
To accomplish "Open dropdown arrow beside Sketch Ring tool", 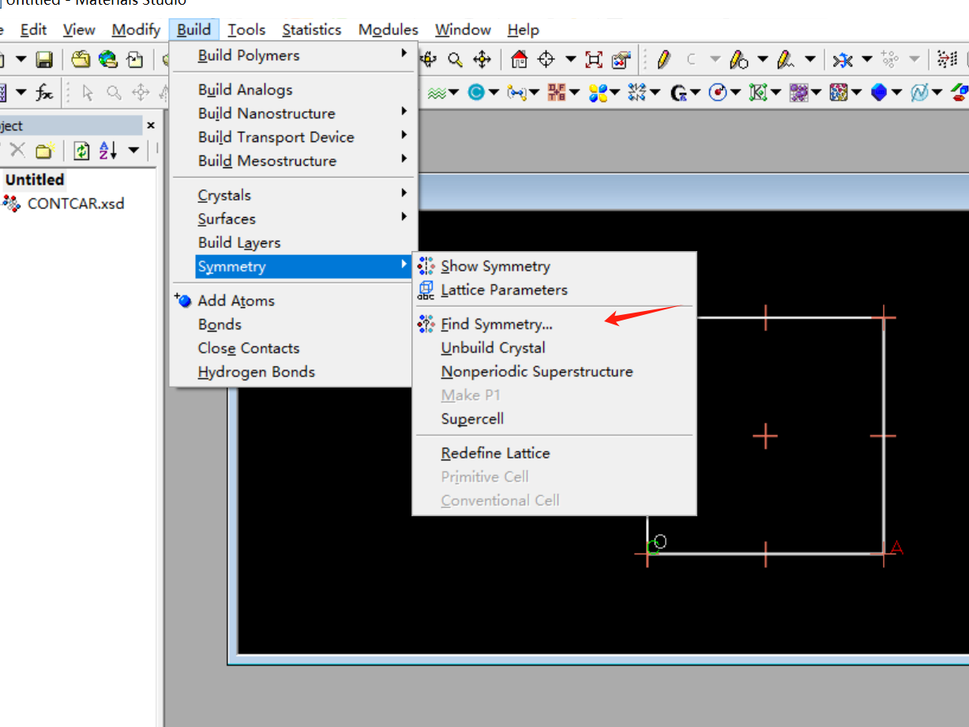I will click(x=762, y=59).
